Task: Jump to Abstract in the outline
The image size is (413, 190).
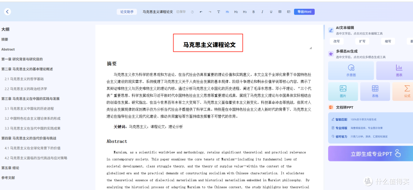Action: (x=8, y=49)
